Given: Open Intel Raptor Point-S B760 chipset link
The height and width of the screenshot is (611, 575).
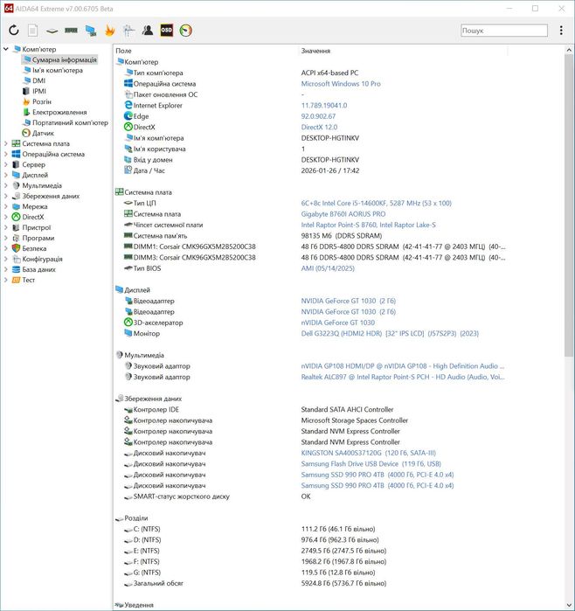Looking at the screenshot, I should point(369,226).
